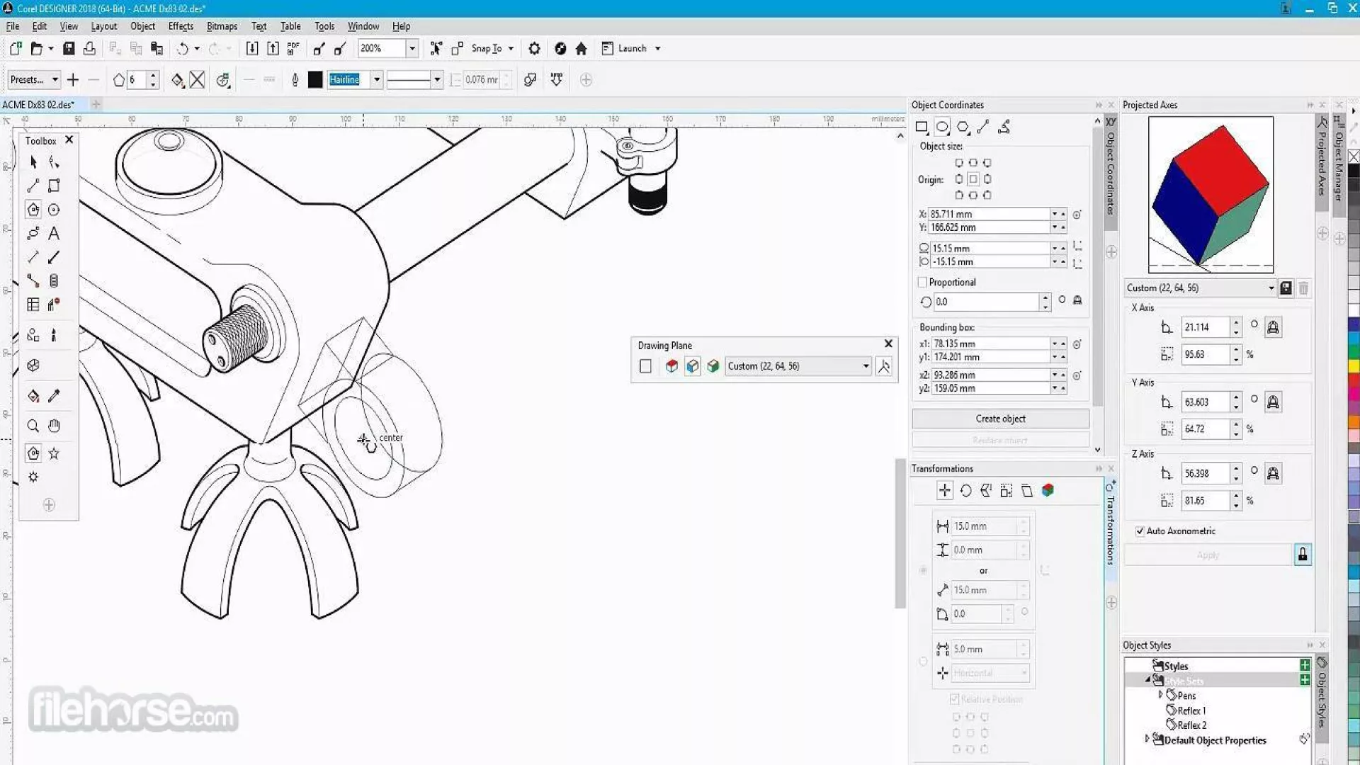The width and height of the screenshot is (1360, 765).
Task: Open the Options gear icon
Action: pos(534,48)
